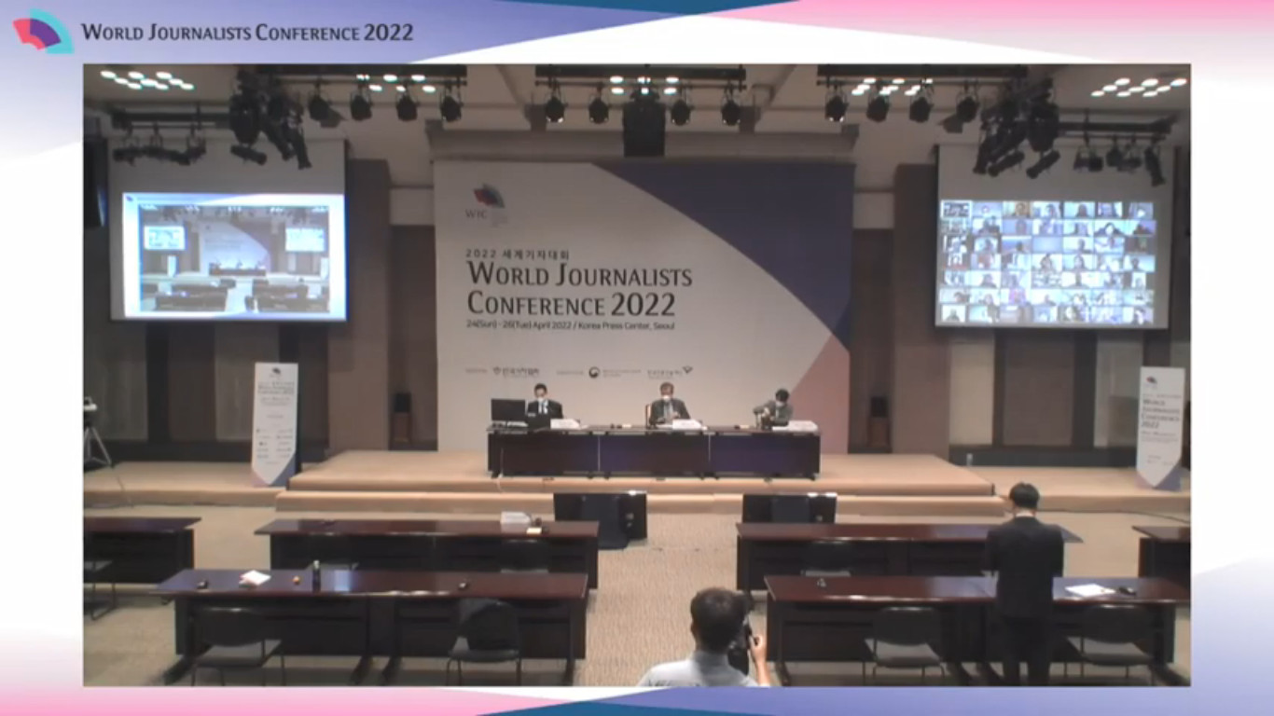Click the date and venue line on the backdrop
The image size is (1274, 716).
point(572,325)
